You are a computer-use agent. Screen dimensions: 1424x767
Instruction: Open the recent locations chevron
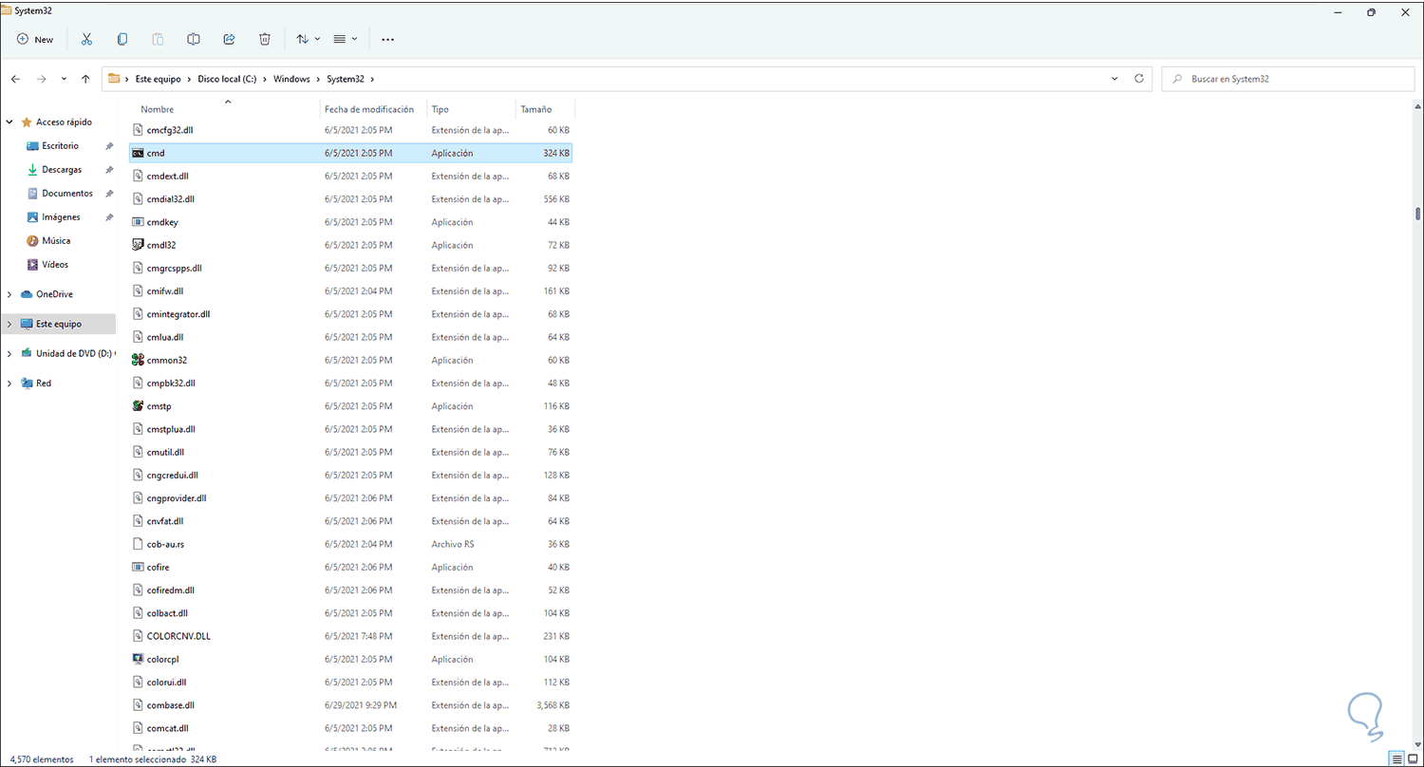click(x=64, y=79)
